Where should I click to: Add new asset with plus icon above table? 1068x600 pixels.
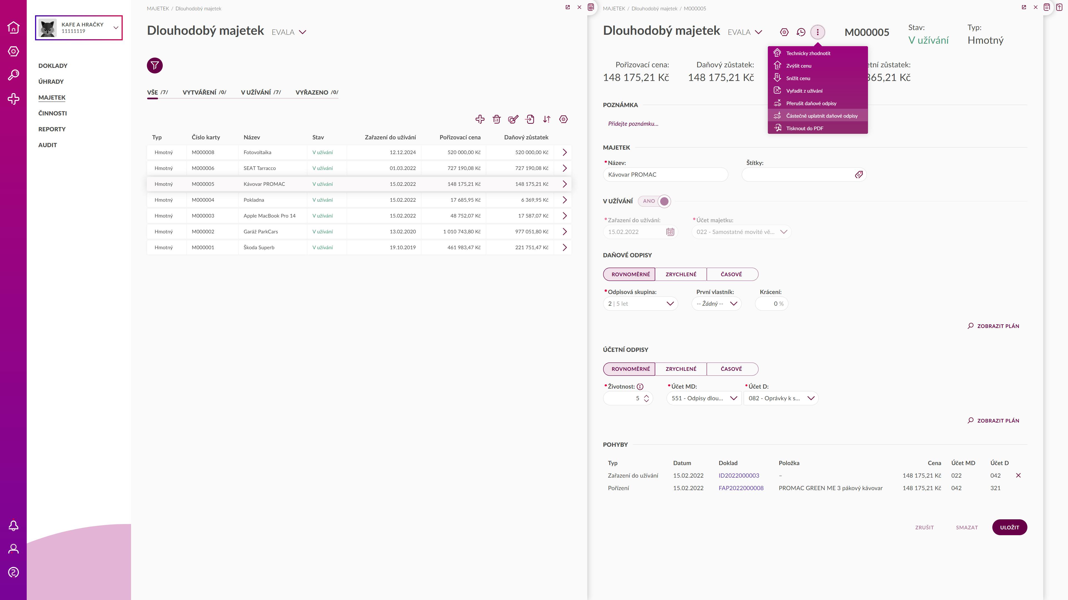point(480,119)
